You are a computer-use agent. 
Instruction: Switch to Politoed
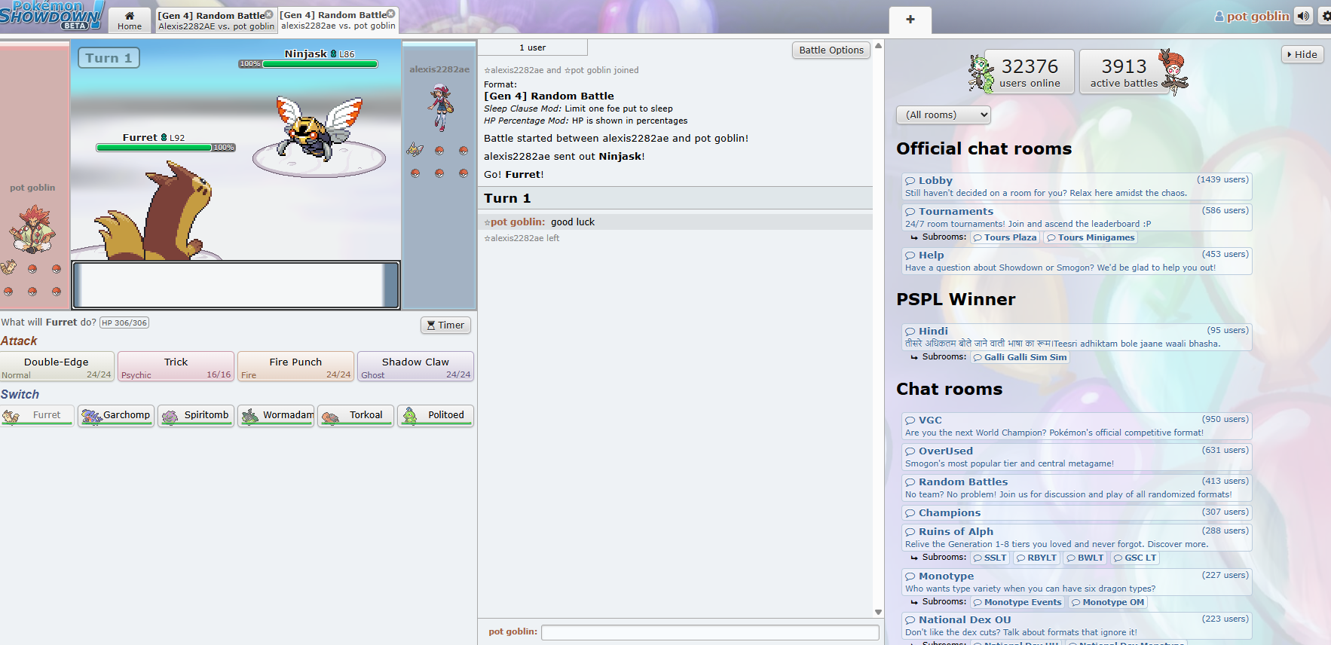[x=435, y=415]
